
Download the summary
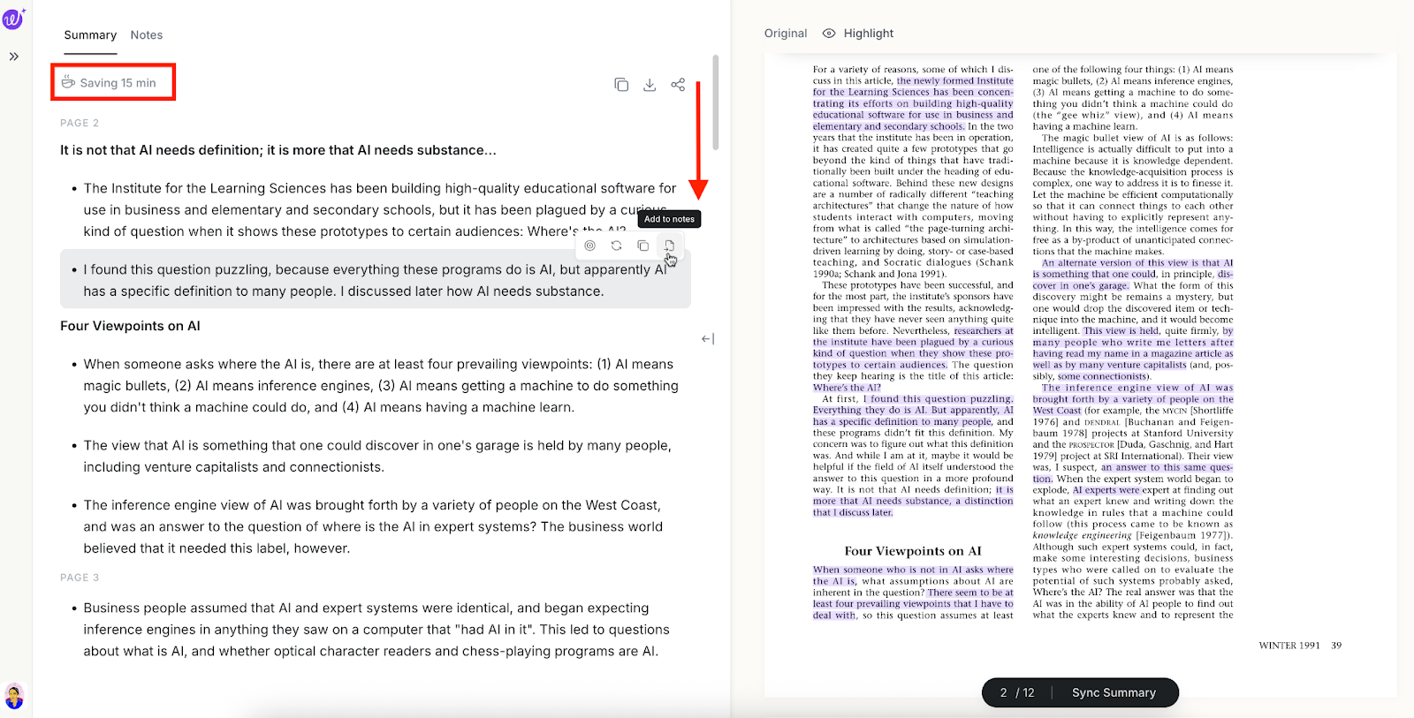(650, 85)
